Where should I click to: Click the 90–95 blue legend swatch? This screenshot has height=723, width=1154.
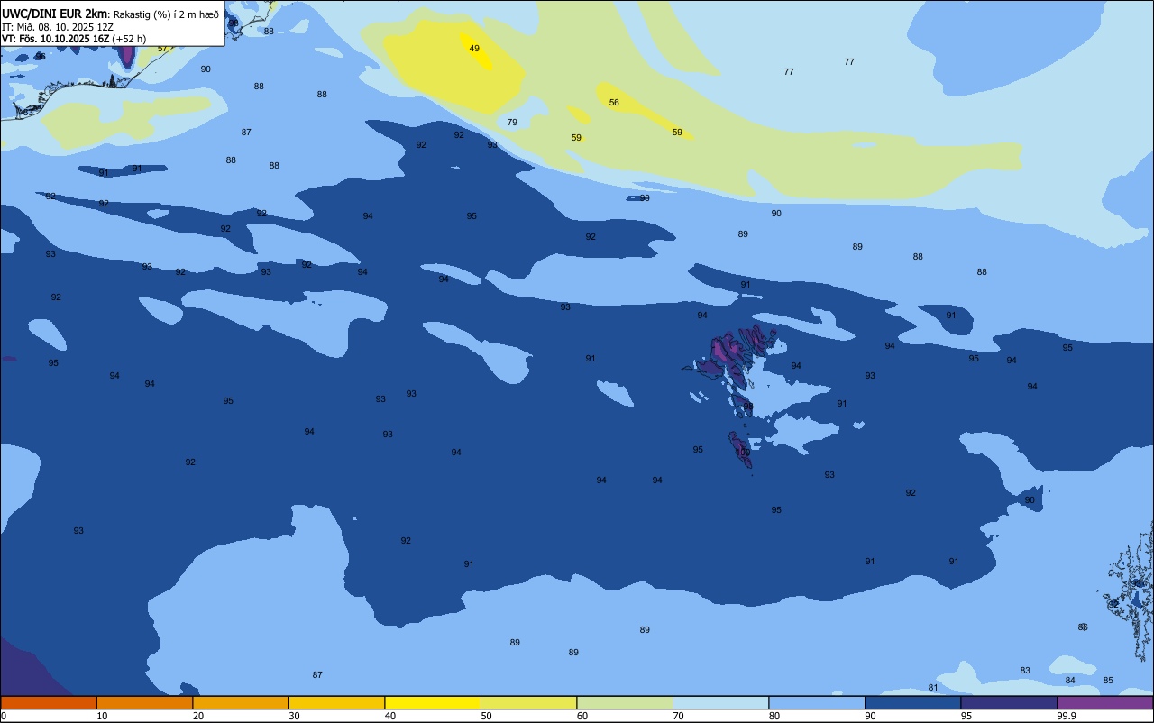912,702
